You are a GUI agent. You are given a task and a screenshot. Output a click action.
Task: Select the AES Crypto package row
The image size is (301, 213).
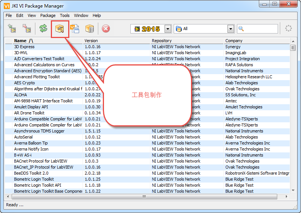(147, 83)
